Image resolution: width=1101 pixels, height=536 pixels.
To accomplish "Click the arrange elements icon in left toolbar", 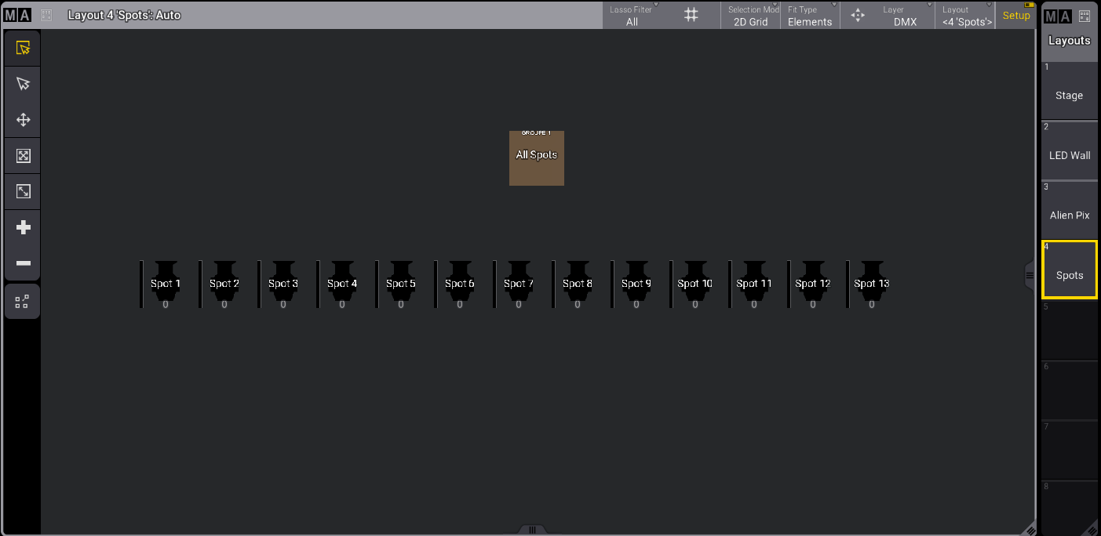I will click(23, 301).
